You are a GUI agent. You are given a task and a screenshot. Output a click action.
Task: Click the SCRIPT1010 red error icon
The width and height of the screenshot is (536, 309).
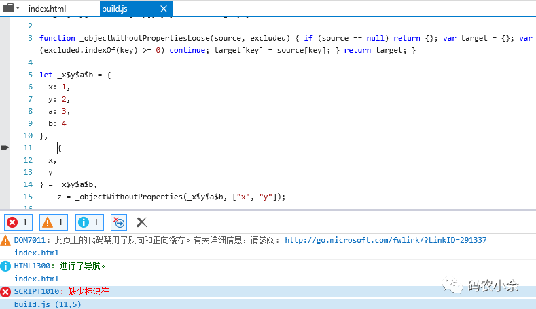click(5, 291)
